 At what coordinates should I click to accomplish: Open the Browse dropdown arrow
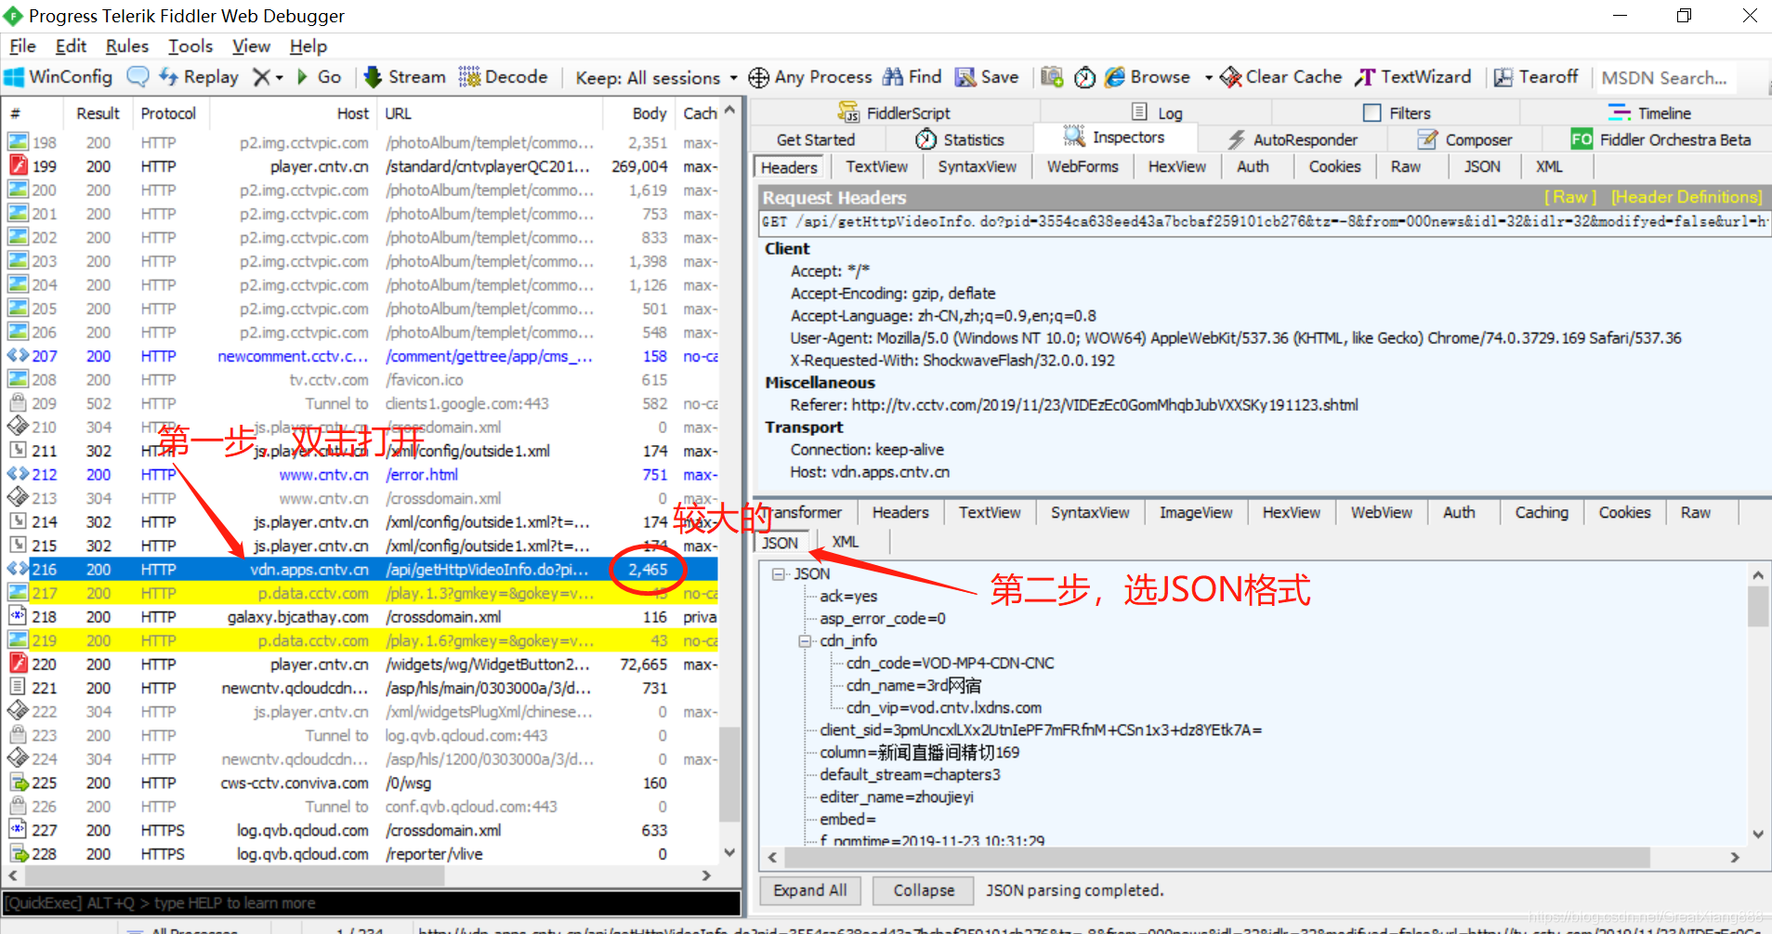tap(1208, 78)
